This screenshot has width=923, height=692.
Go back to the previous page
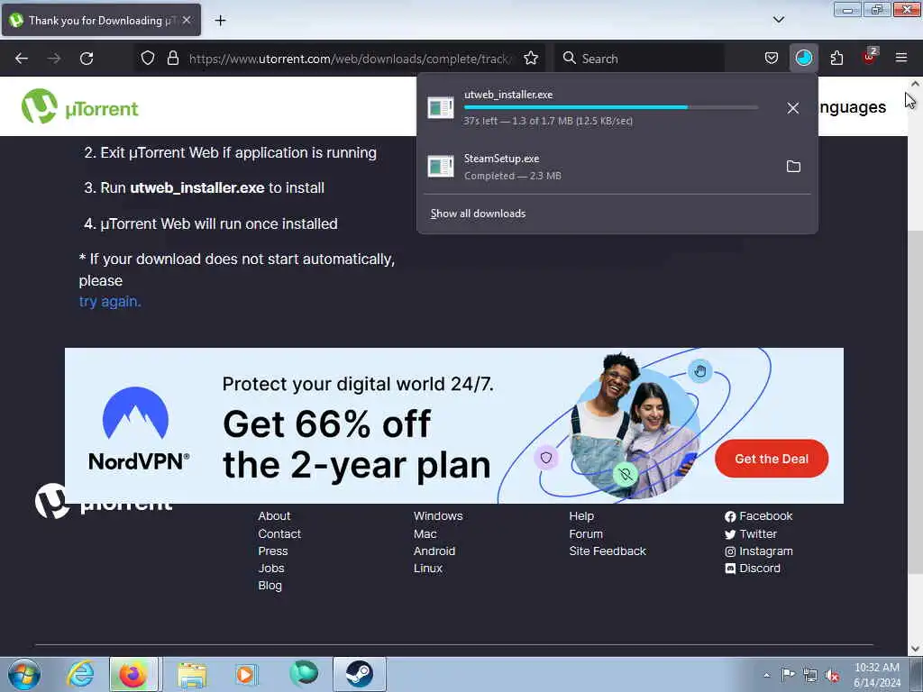click(22, 59)
